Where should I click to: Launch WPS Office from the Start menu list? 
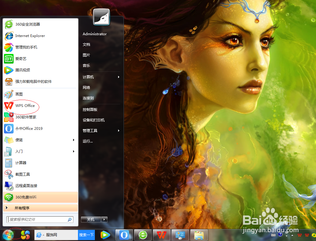40,106
